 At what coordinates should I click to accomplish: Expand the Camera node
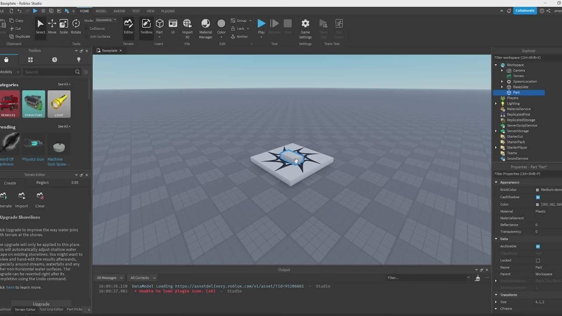[x=502, y=71]
